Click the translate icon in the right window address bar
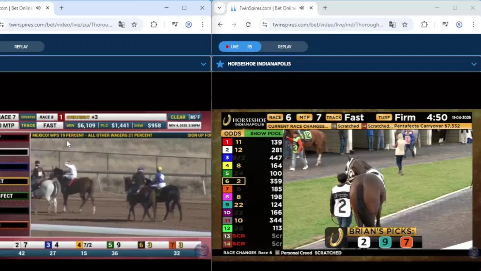The height and width of the screenshot is (271, 481). point(392,24)
